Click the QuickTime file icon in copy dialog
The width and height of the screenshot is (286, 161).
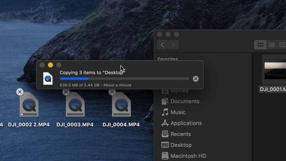click(x=48, y=79)
